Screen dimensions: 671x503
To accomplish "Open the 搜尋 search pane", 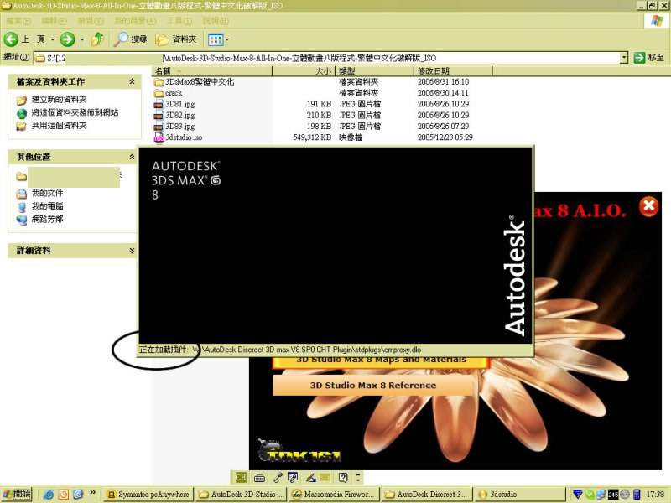I will (x=131, y=39).
